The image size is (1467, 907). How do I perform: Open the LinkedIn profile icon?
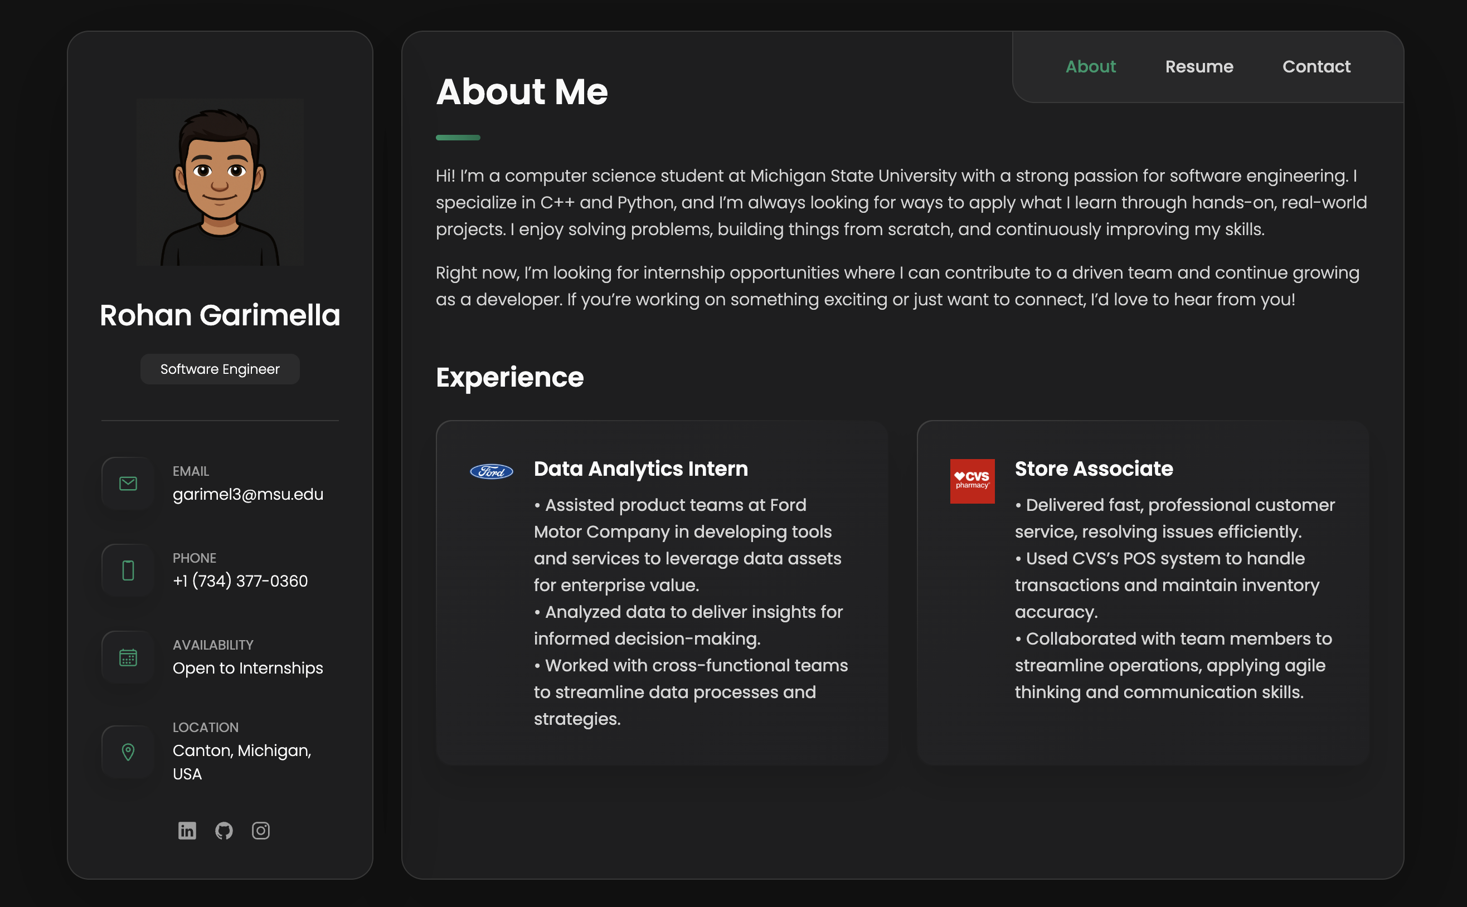tap(187, 831)
